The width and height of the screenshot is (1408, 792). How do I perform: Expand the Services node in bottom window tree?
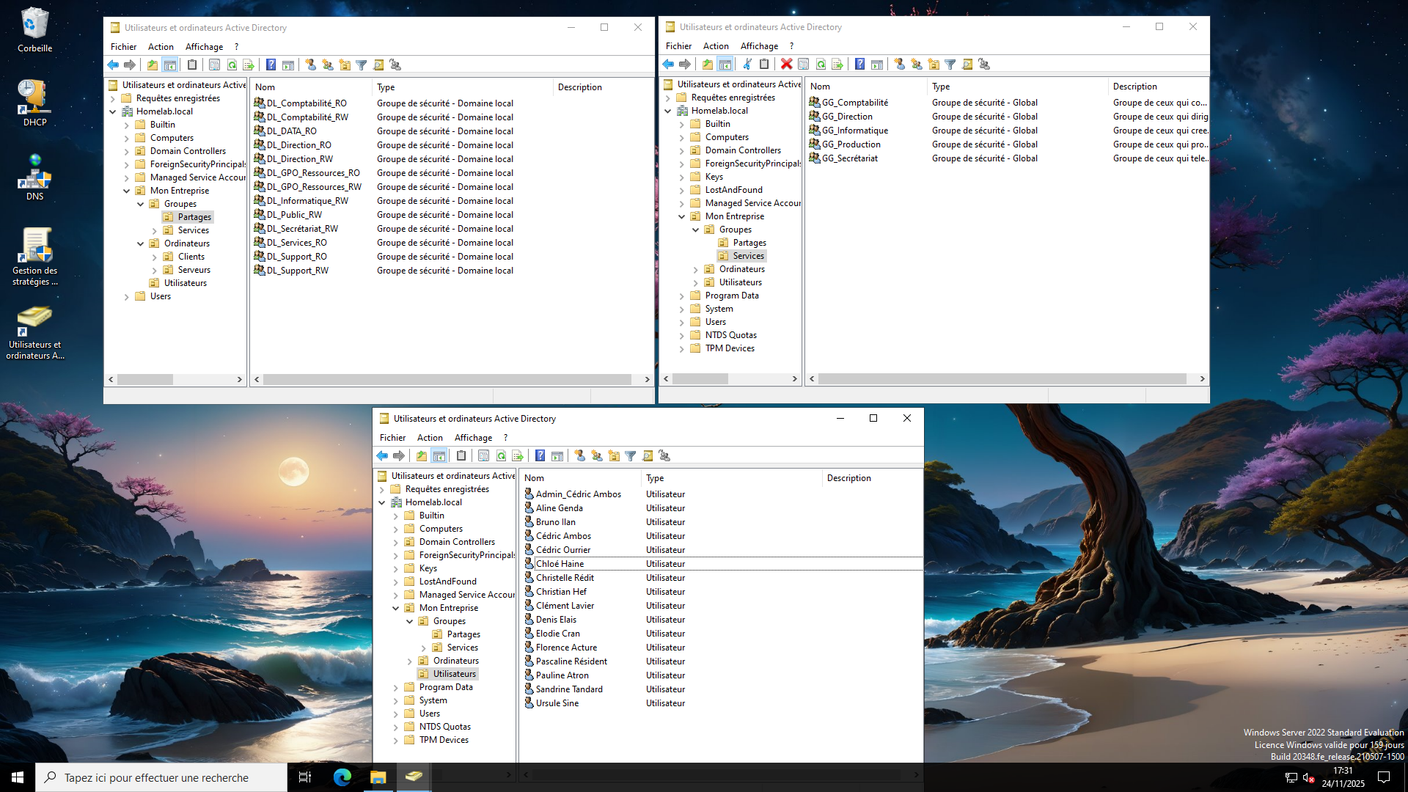pyautogui.click(x=423, y=648)
